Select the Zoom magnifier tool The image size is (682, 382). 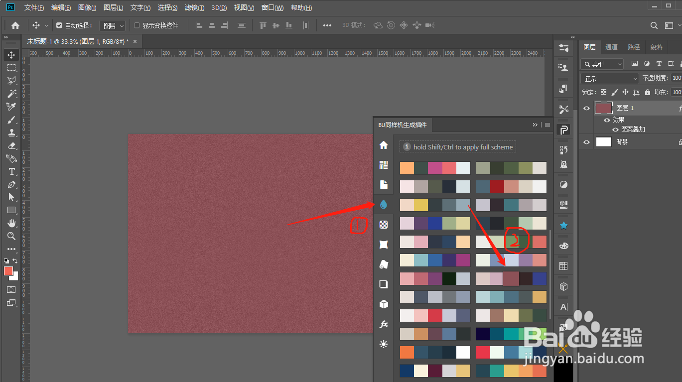tap(11, 236)
